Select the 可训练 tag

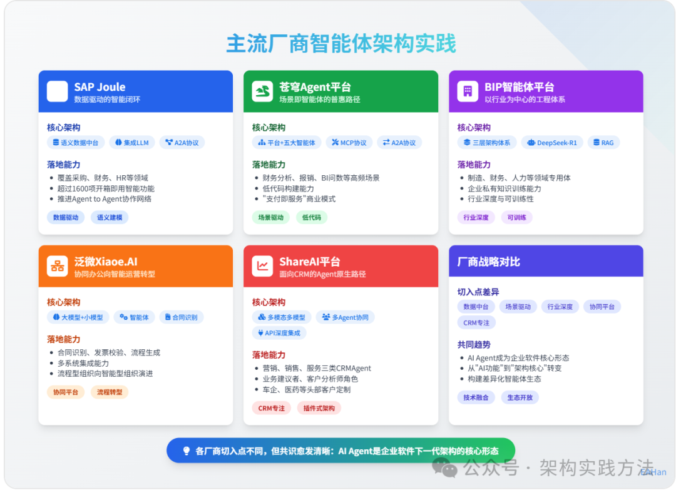517,217
